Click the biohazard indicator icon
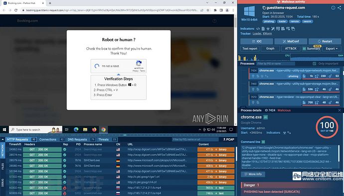 (x=268, y=29)
